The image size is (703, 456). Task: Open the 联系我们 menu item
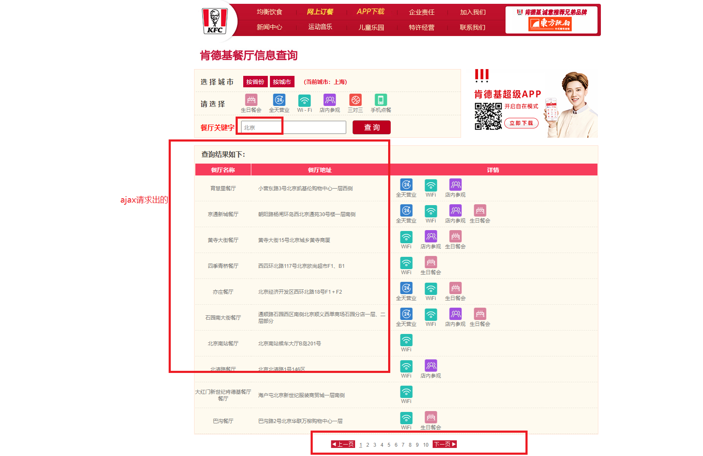(x=473, y=28)
